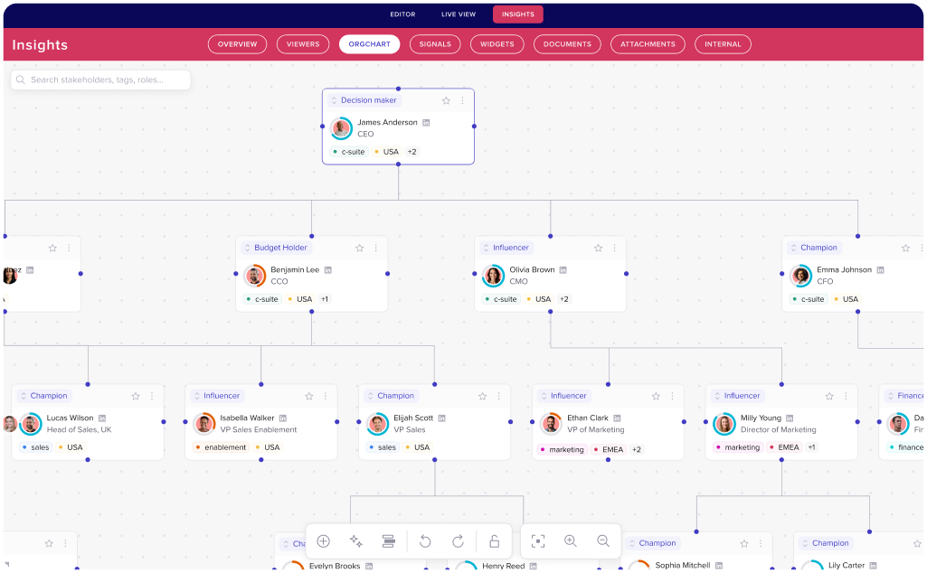Click the redo arrow icon

click(458, 541)
